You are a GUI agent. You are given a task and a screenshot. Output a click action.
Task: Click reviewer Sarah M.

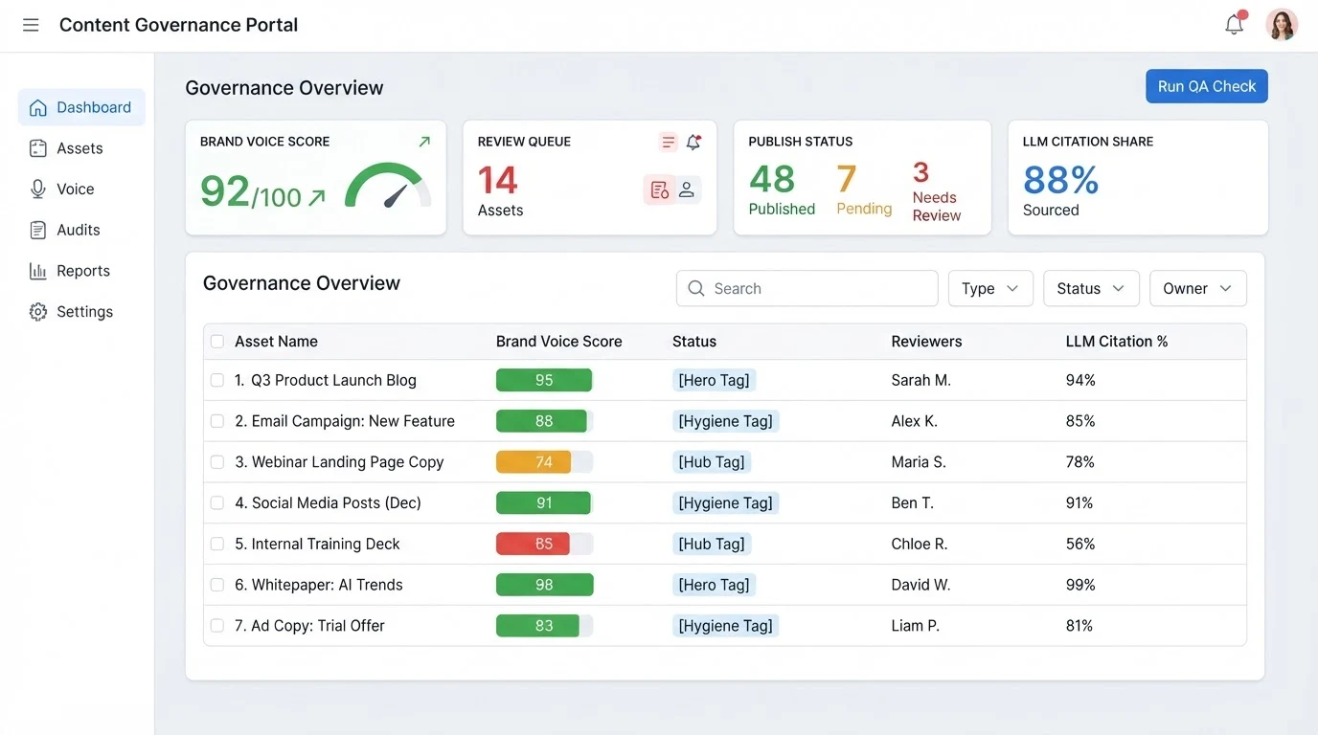[920, 380]
